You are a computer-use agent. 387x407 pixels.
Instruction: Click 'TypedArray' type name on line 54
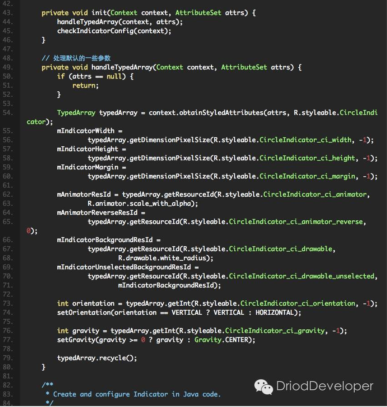click(76, 113)
